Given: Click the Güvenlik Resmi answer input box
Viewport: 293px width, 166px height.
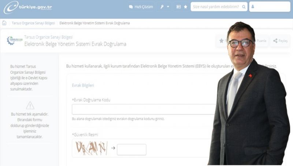Looking at the screenshot, I should (x=131, y=149).
